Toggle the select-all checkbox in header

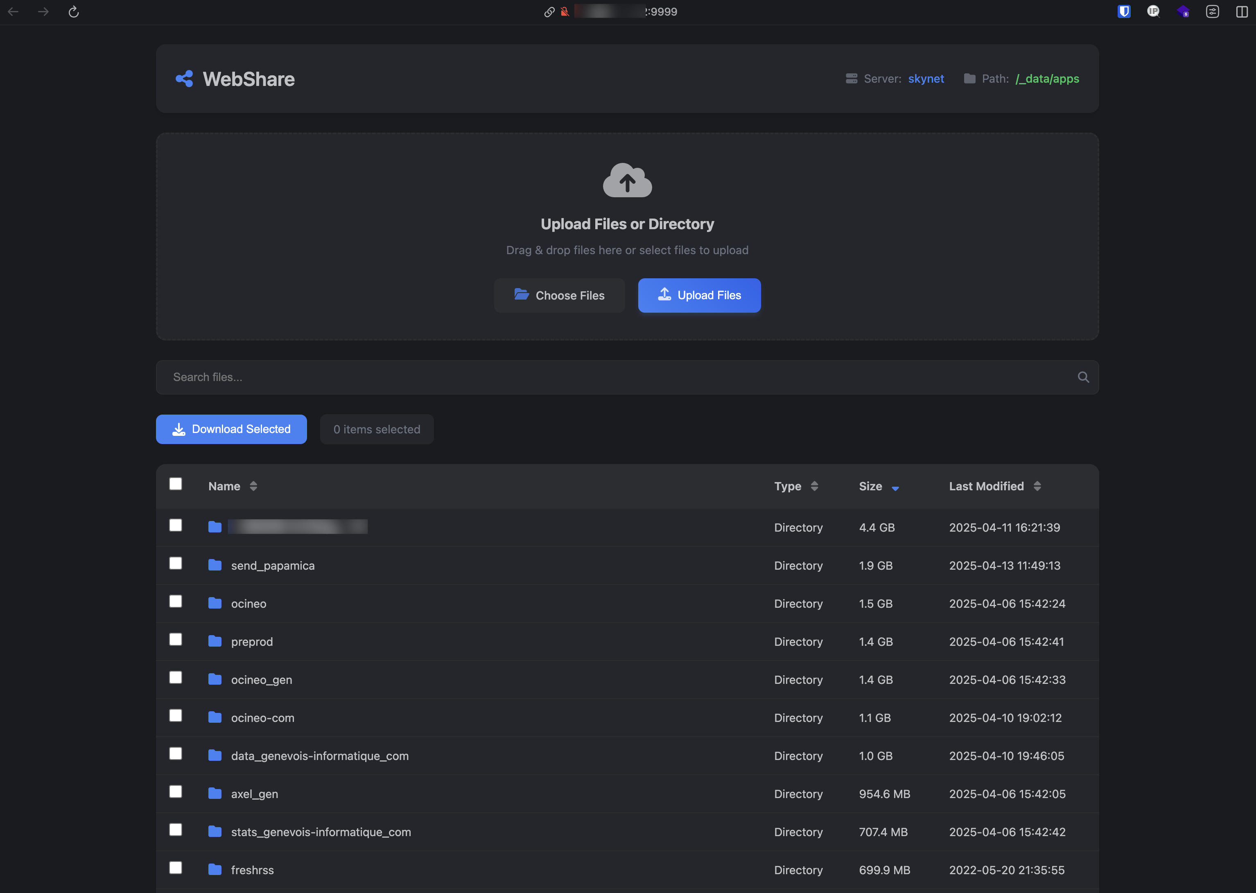pos(175,484)
